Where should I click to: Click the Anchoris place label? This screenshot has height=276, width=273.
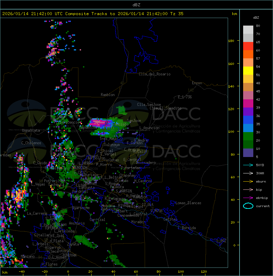click(x=77, y=223)
